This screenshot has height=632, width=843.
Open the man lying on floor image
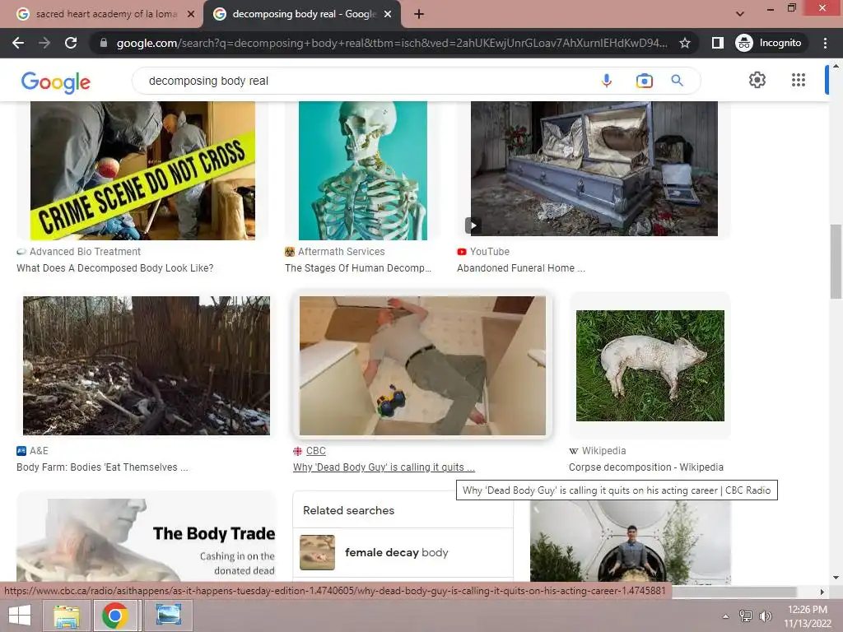pyautogui.click(x=422, y=365)
